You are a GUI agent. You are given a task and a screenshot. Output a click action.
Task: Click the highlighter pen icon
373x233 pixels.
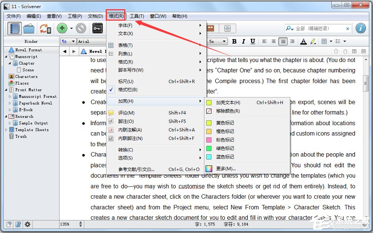pos(313,42)
